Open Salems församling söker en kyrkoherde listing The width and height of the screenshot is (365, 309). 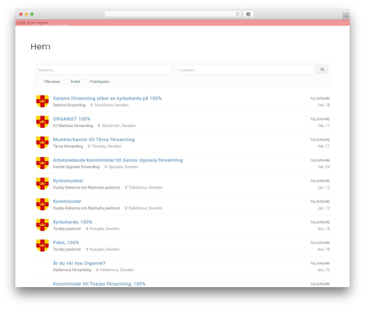(x=108, y=99)
